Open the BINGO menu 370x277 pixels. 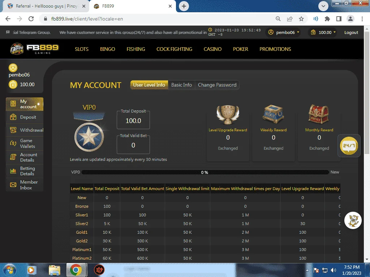point(108,49)
